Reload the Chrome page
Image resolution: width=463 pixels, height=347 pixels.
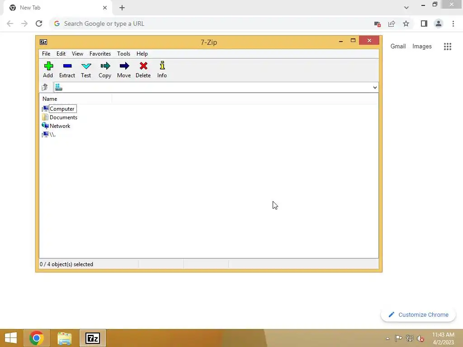39,23
